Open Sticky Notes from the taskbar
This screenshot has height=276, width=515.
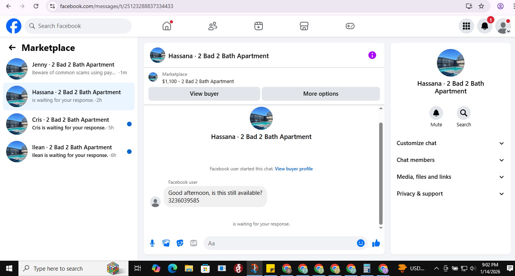(x=271, y=268)
